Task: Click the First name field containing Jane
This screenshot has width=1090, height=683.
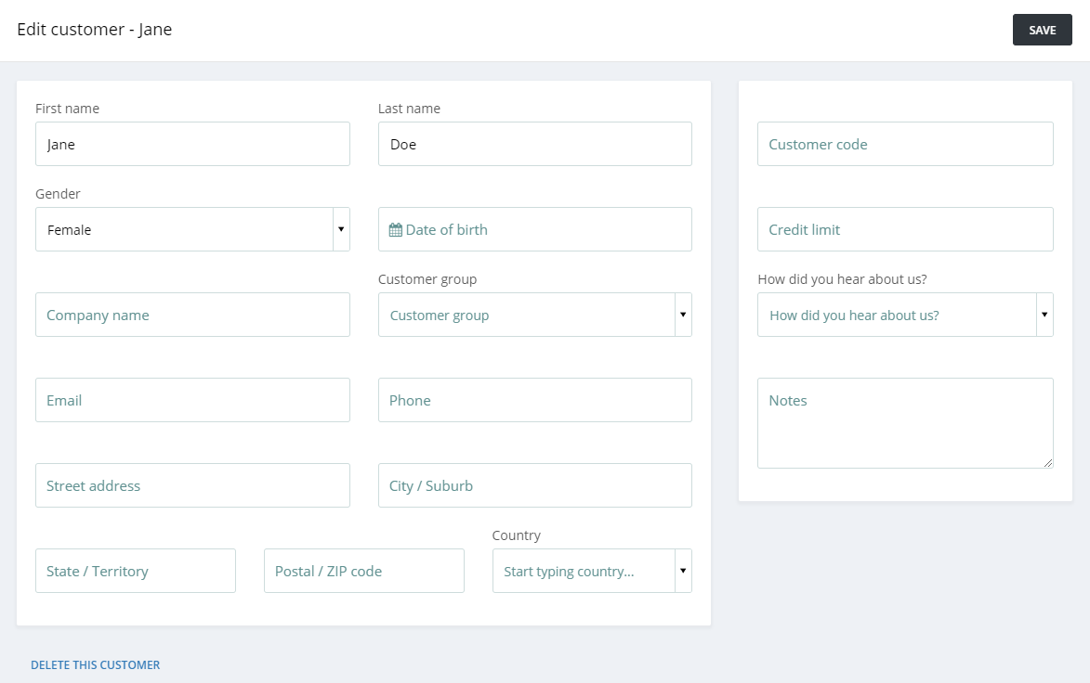Action: [192, 144]
